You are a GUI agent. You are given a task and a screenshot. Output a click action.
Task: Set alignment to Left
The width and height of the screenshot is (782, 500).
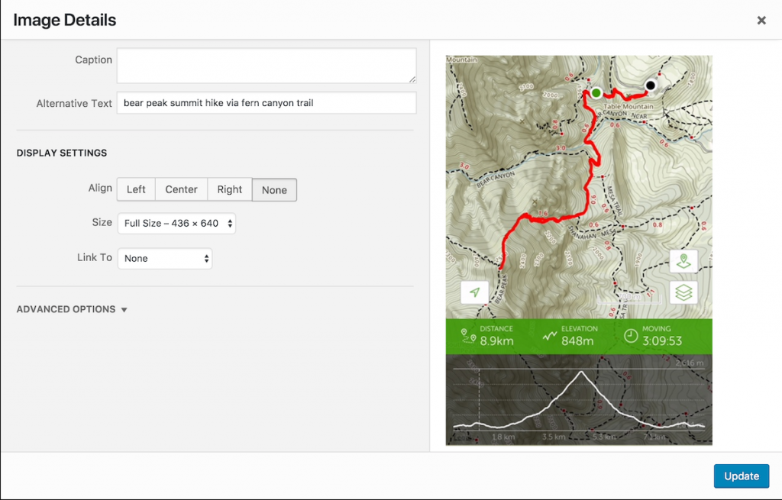click(x=136, y=189)
